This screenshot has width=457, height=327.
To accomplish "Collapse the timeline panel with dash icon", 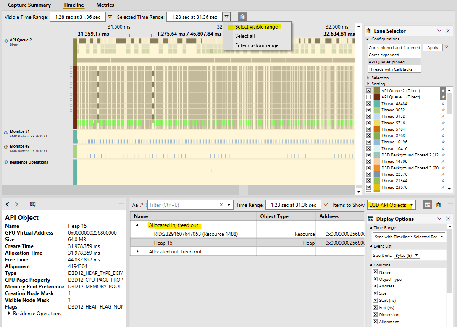I will 450,16.
